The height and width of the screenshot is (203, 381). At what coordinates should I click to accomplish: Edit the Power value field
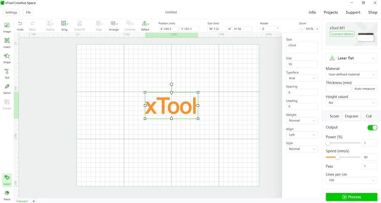pyautogui.click(x=369, y=143)
